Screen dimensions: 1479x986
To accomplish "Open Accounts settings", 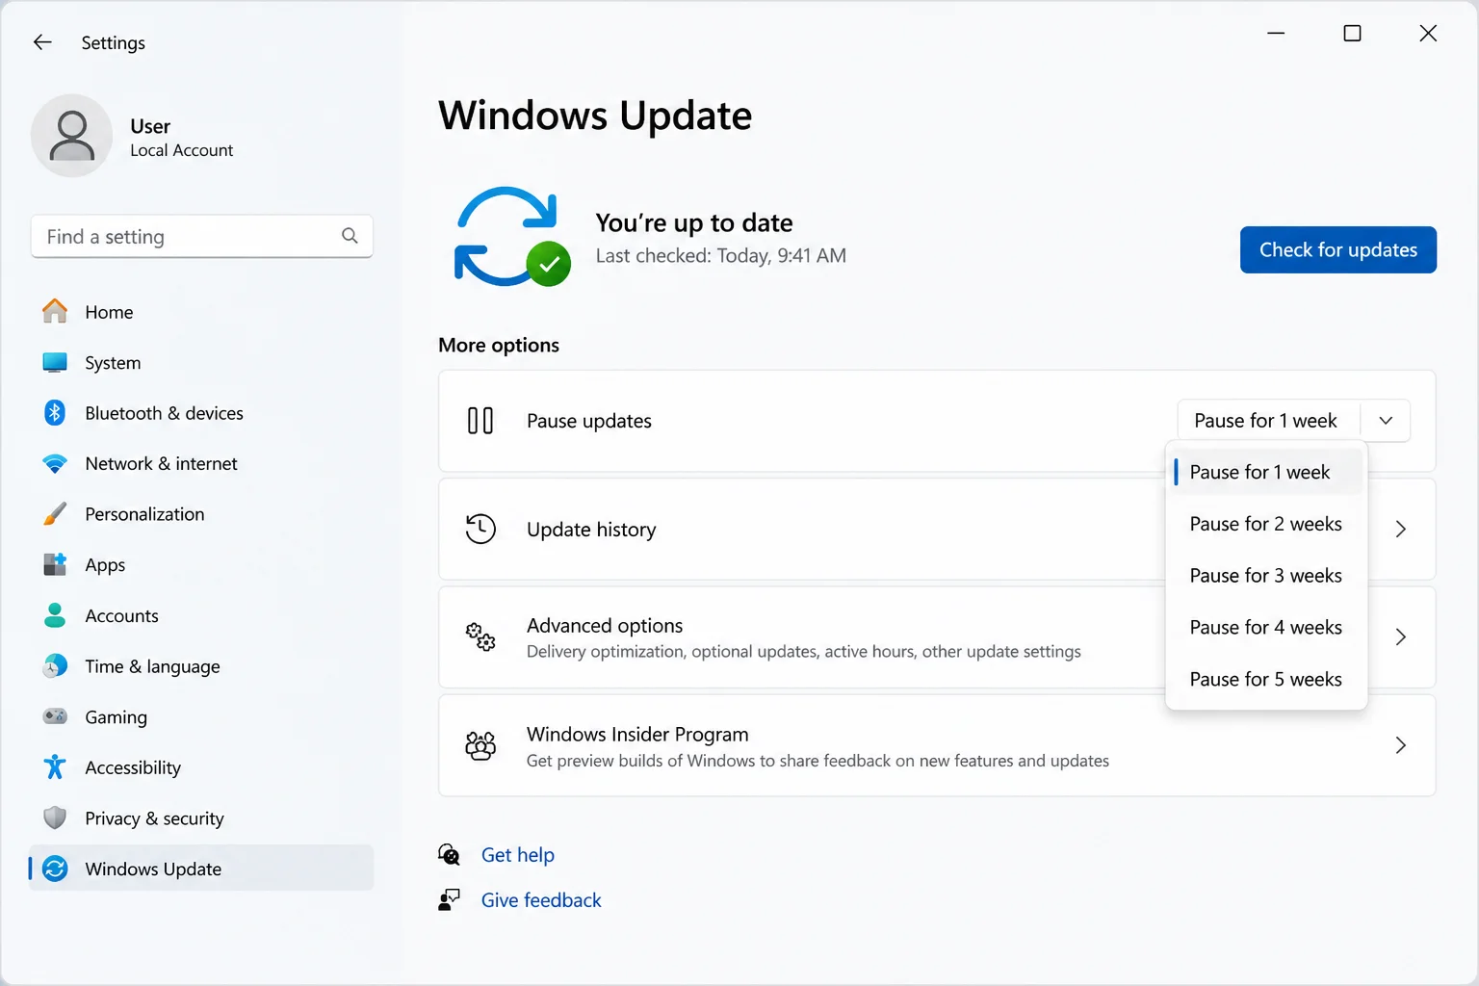I will (x=201, y=615).
